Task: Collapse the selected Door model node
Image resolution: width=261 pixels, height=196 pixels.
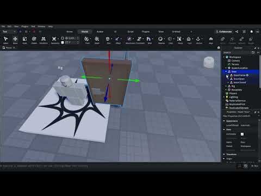Action: click(x=226, y=71)
